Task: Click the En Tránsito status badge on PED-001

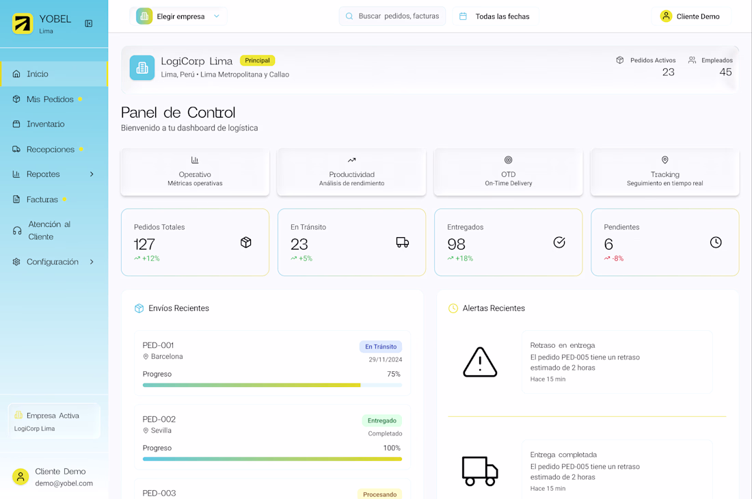Action: [x=381, y=347]
